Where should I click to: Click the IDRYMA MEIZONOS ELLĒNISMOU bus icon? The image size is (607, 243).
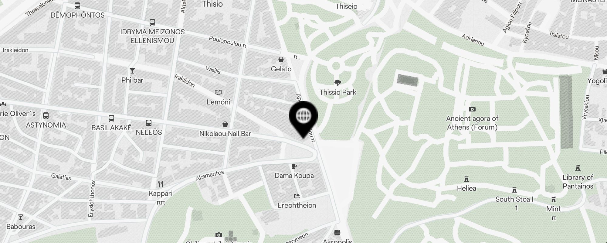[x=152, y=22]
